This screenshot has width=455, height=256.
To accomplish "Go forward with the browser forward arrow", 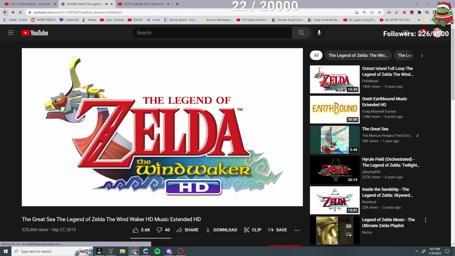I will pos(13,12).
